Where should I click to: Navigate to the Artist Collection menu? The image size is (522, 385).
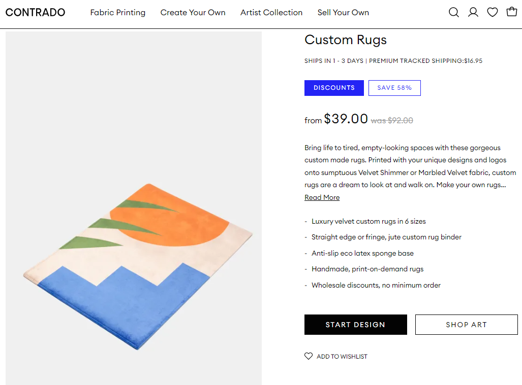point(271,12)
